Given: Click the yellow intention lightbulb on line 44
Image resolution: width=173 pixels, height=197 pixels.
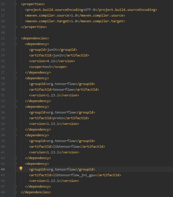Looking at the screenshot, I should 21,168.
